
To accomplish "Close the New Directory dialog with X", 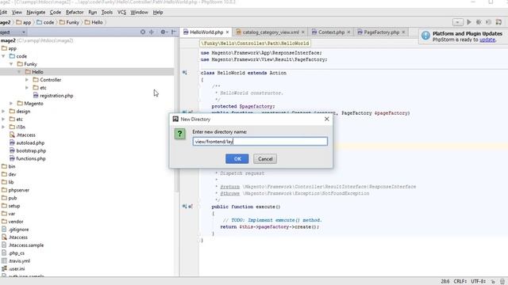I will point(326,119).
